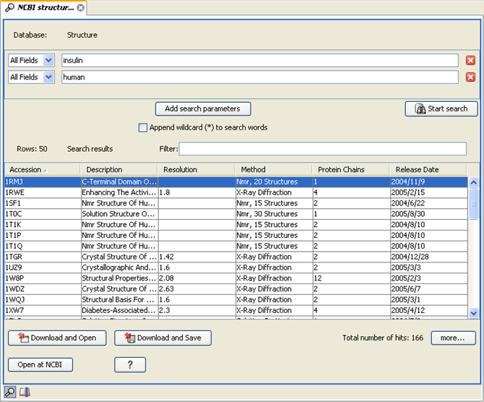The image size is (484, 402).
Task: Sort by the Accession column header
Action: click(42, 170)
